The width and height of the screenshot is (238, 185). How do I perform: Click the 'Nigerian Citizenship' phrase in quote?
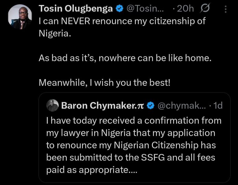tap(156, 145)
